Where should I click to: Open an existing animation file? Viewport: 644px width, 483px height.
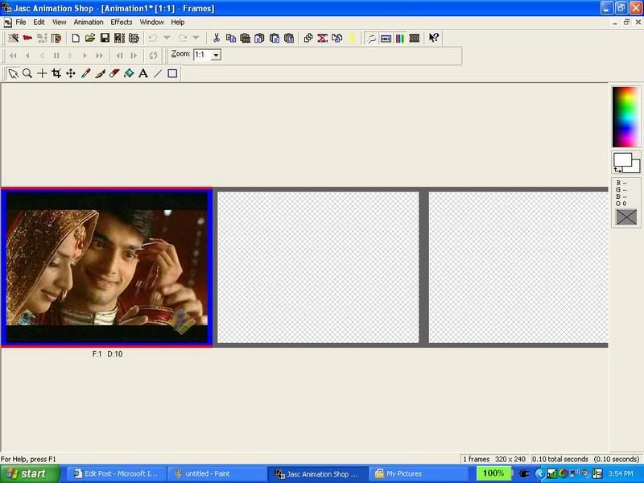point(90,38)
